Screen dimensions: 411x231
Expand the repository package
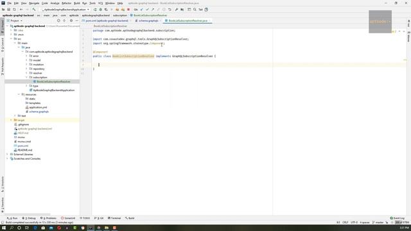26,69
